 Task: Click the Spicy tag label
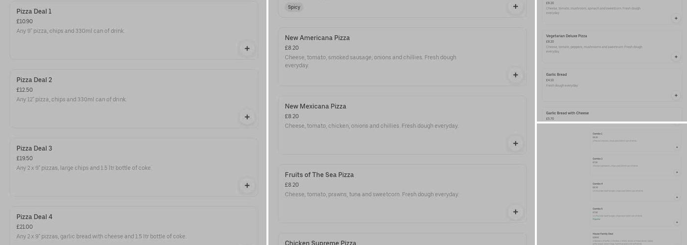pyautogui.click(x=294, y=7)
